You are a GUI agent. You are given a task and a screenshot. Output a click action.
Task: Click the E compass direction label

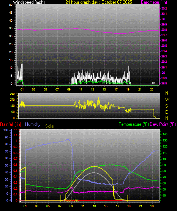click(x=166, y=112)
